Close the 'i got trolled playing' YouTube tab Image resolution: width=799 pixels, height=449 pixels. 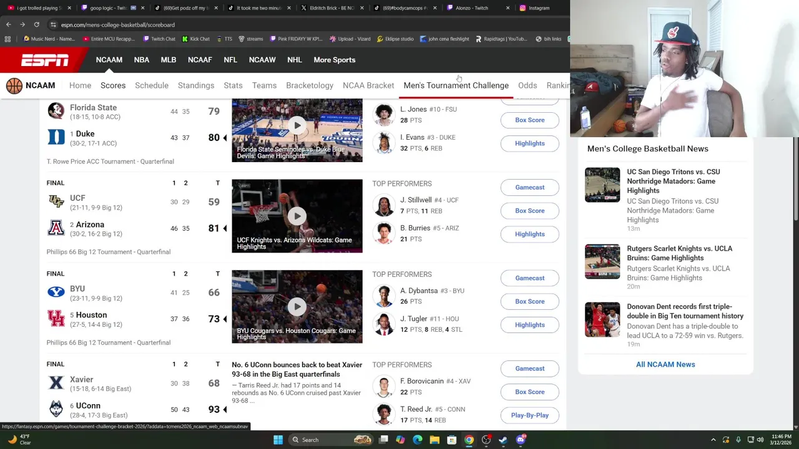(x=69, y=8)
